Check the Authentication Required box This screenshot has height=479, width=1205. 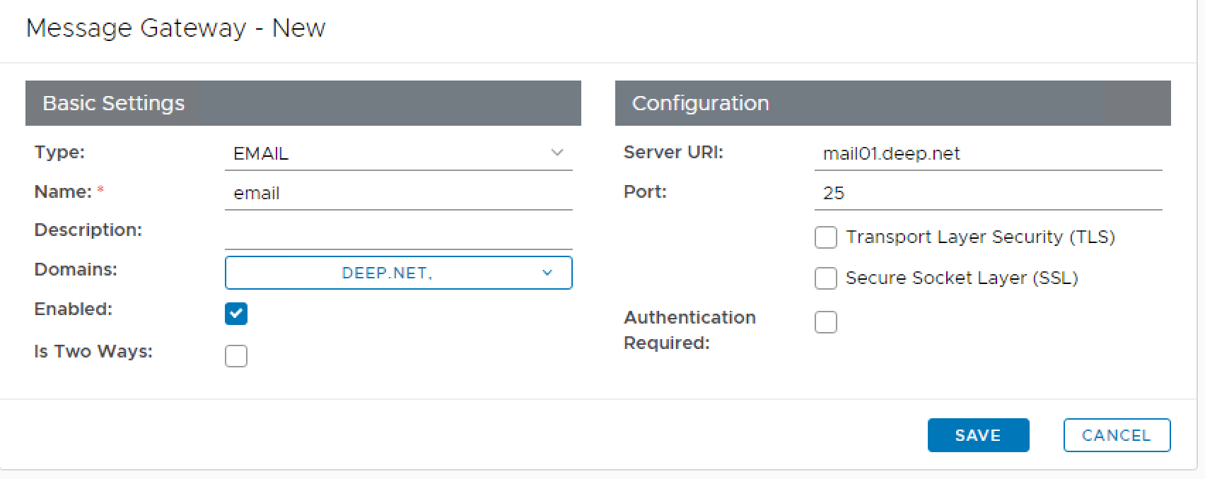coord(826,322)
